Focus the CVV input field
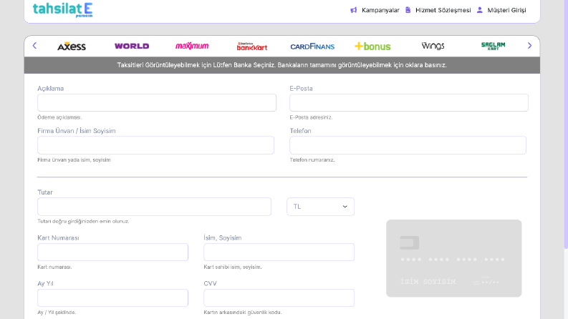 [x=279, y=298]
